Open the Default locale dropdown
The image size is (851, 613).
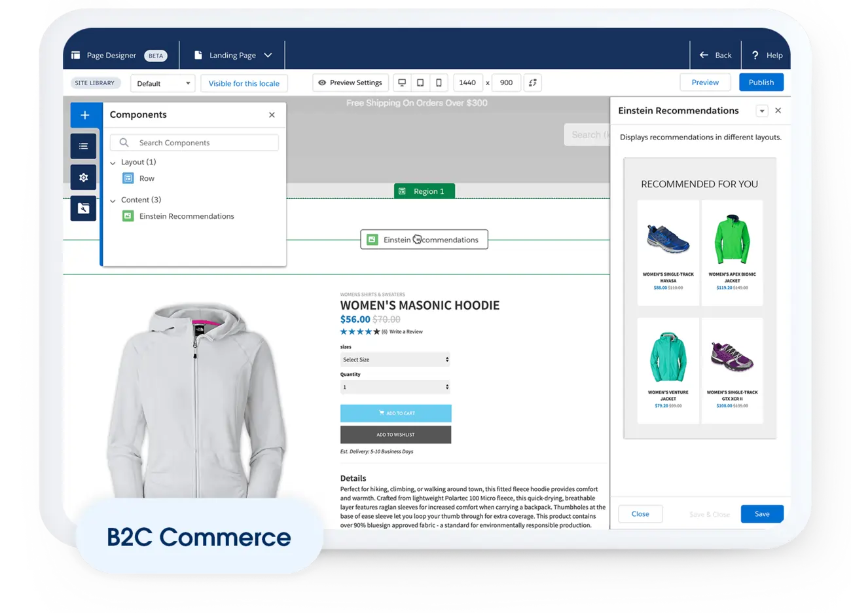coord(163,83)
